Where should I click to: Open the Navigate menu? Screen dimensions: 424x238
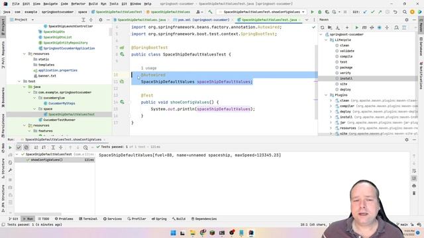coord(50,4)
